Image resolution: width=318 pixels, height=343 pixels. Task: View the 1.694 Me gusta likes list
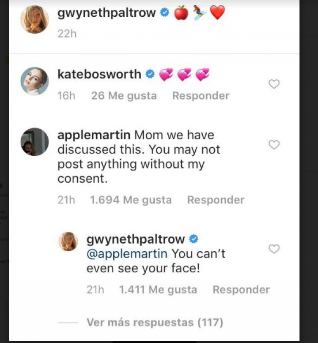[131, 200]
